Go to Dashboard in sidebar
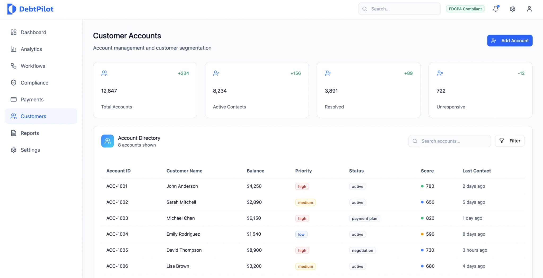543x278 pixels. point(33,32)
